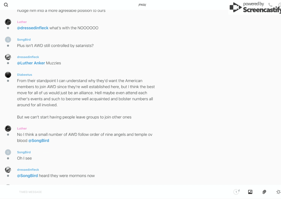This screenshot has width=281, height=199.
Task: Start a voice call via phone icon
Action: pos(270,5)
